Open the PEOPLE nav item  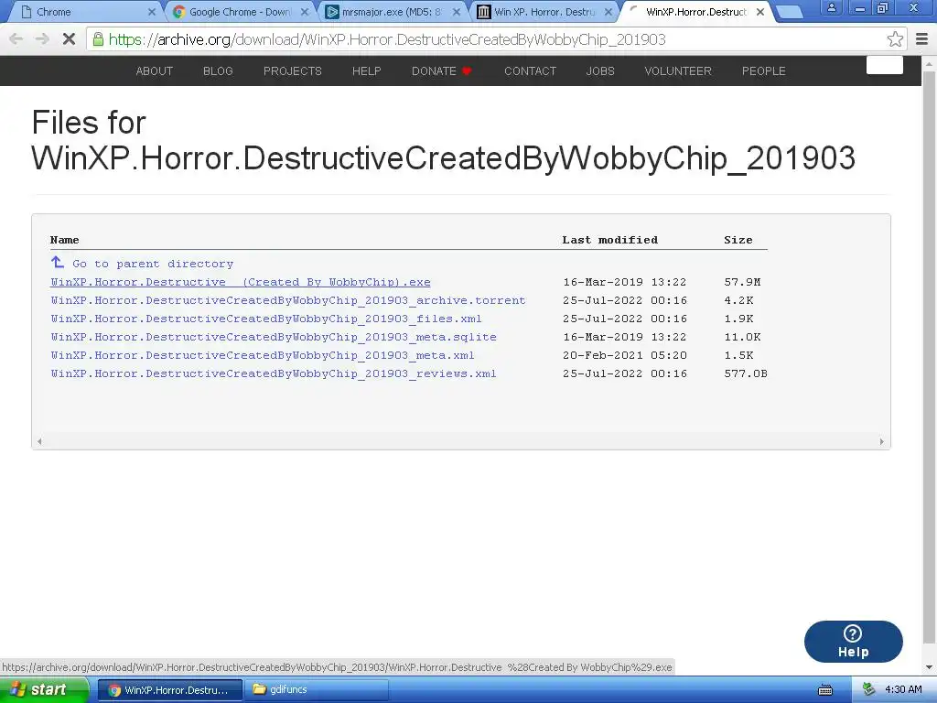pyautogui.click(x=764, y=71)
